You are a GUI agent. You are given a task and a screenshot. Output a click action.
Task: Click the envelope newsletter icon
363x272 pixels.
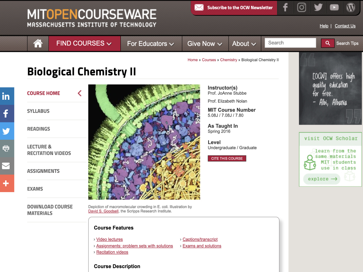click(199, 7)
